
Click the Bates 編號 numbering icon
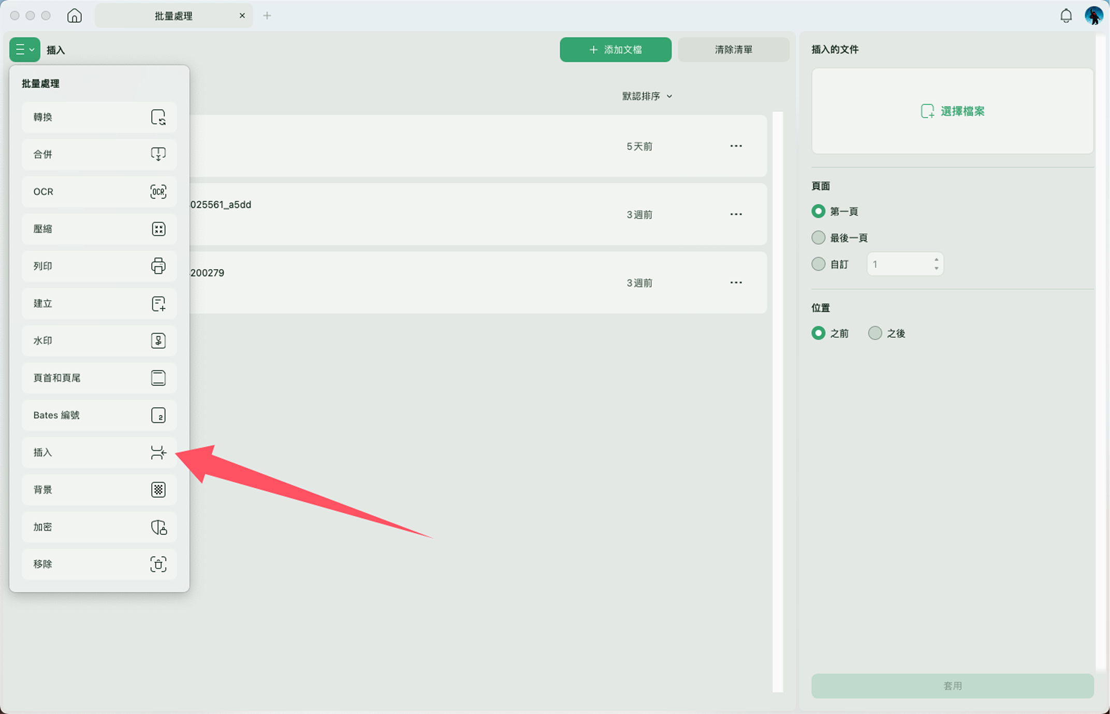pyautogui.click(x=158, y=415)
